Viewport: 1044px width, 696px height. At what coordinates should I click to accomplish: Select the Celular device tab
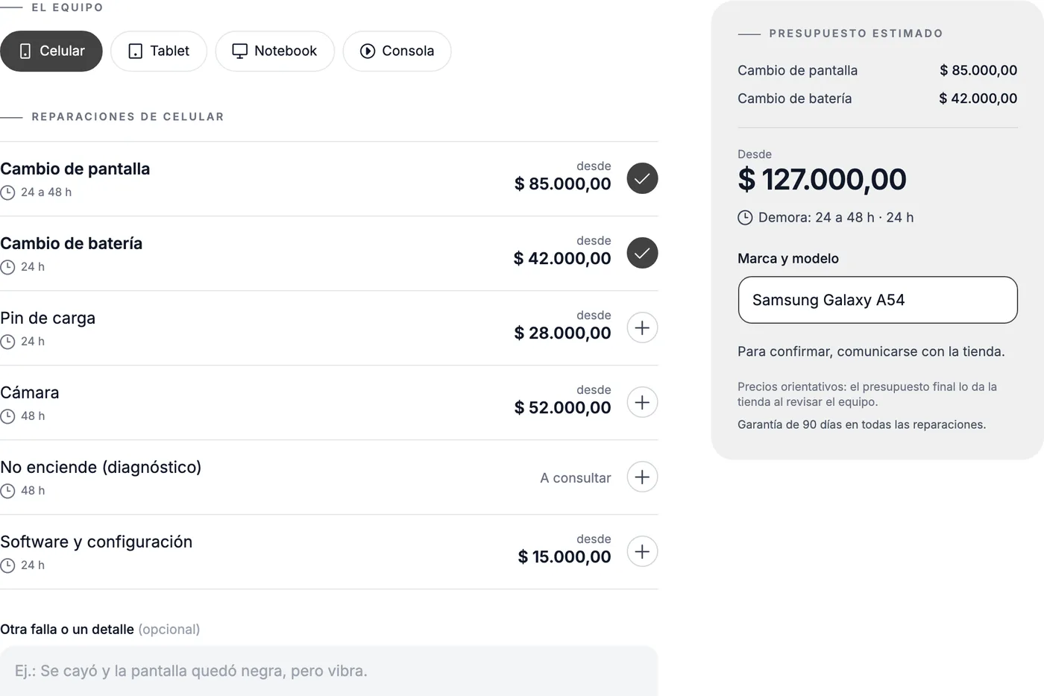coord(51,51)
